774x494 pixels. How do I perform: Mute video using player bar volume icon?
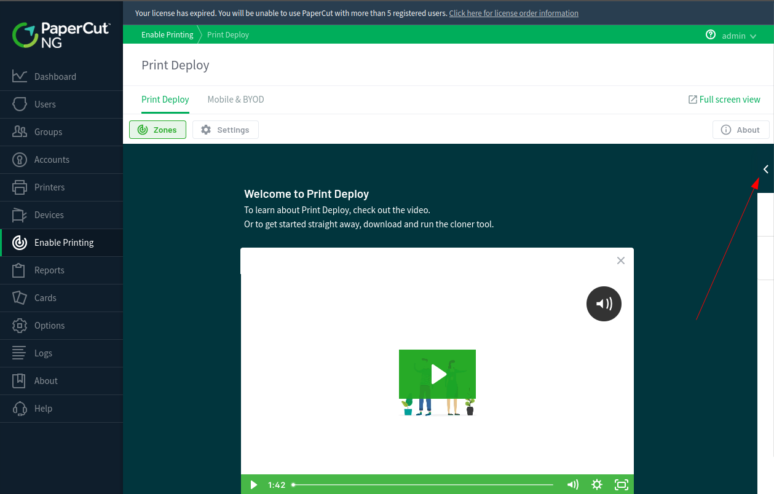572,485
